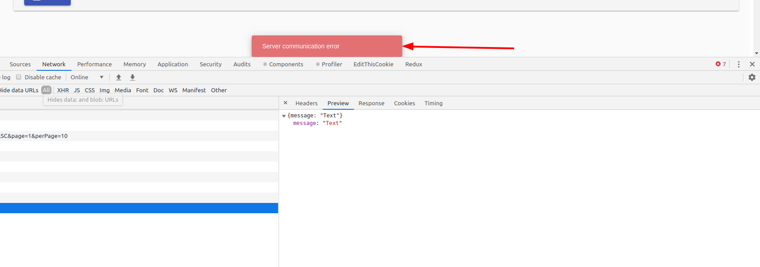Close the DevTools panel
Image resolution: width=760 pixels, height=267 pixels.
tap(752, 64)
